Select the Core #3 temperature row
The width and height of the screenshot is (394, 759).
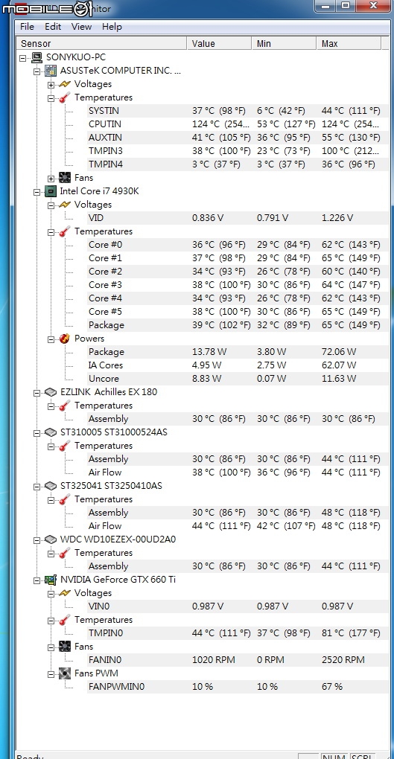[x=238, y=285]
